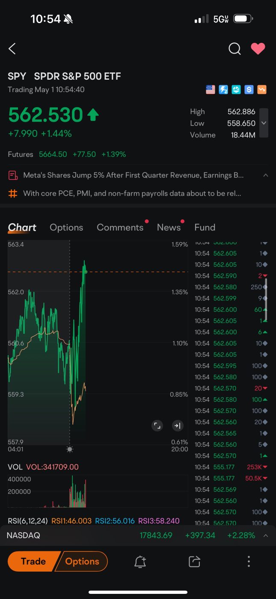Switch to the Options tab
This screenshot has height=599, width=276.
pyautogui.click(x=66, y=228)
